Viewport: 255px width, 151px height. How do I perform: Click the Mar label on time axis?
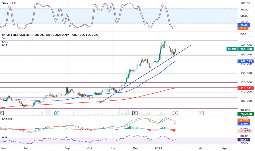point(201,148)
